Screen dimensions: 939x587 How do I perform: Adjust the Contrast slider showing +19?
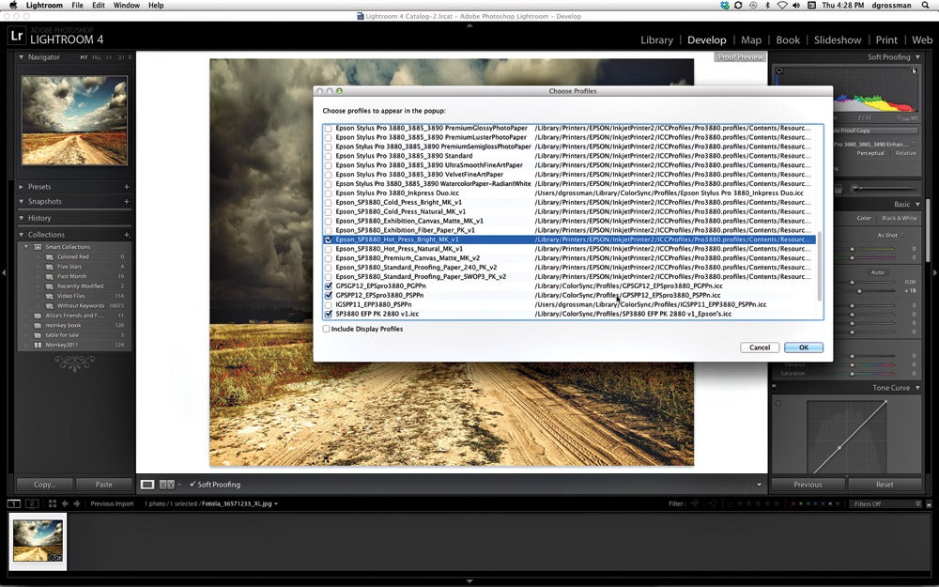[859, 291]
